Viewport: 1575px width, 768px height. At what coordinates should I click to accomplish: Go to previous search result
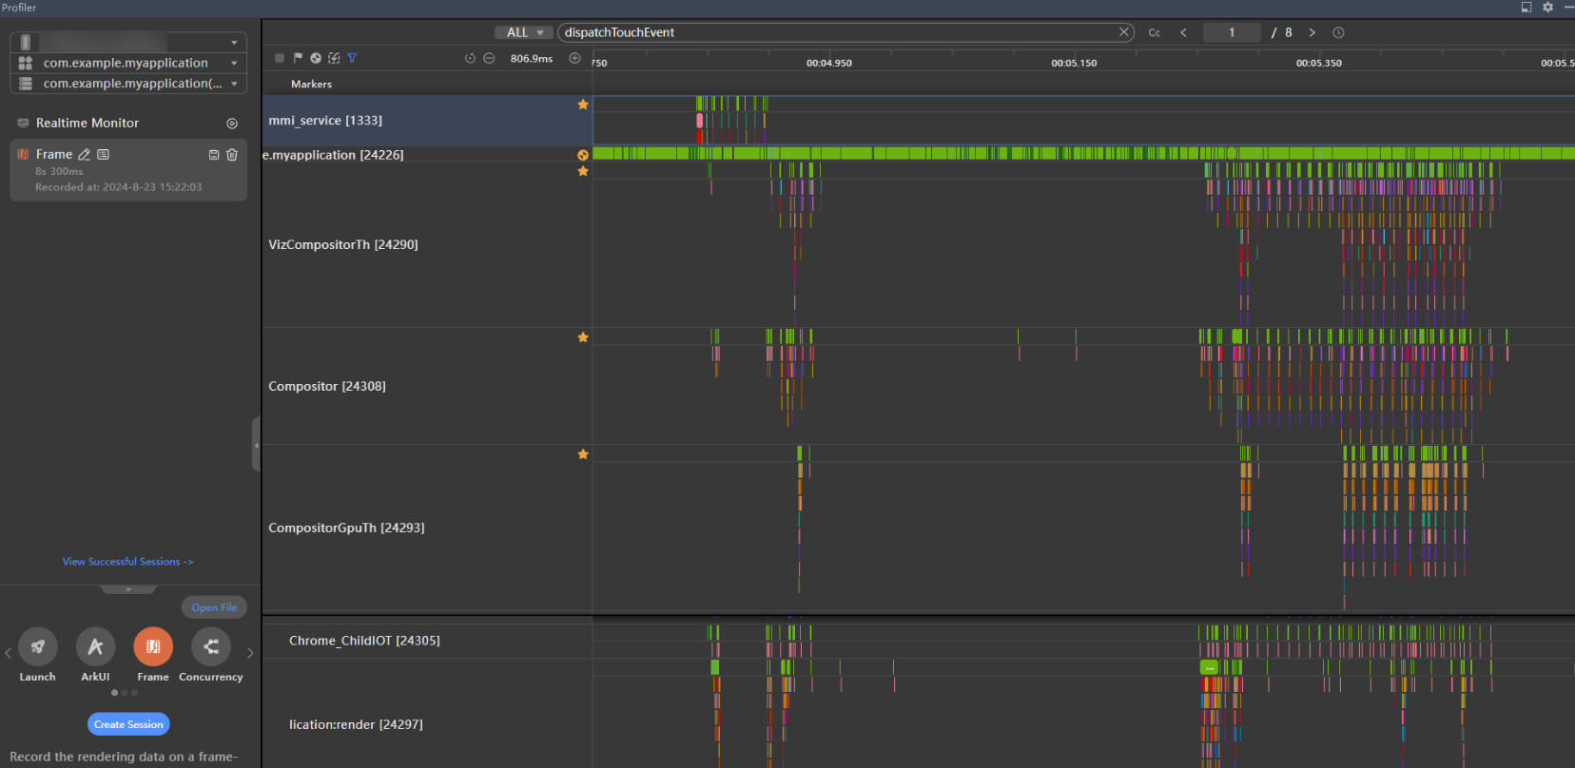(1184, 32)
